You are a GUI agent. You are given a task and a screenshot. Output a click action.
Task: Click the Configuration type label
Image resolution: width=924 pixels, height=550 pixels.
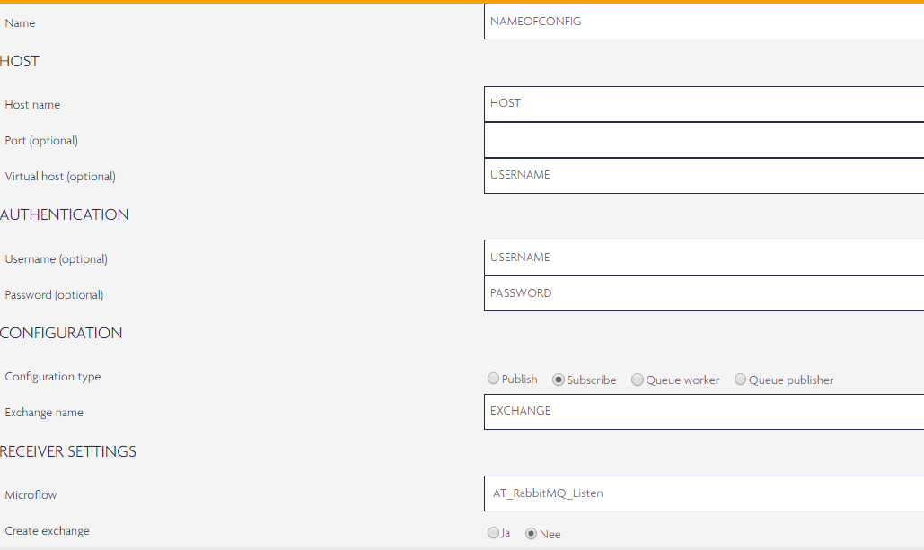click(53, 377)
